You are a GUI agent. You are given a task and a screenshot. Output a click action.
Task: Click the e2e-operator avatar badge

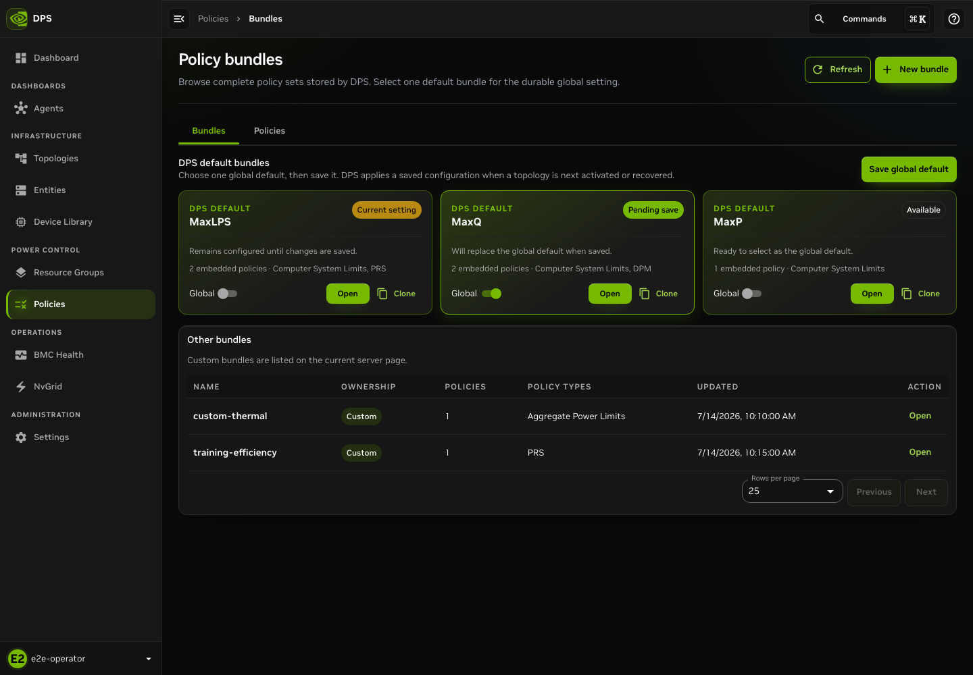click(18, 659)
